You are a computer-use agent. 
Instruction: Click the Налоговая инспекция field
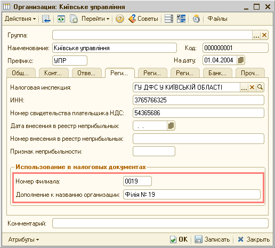(187, 87)
